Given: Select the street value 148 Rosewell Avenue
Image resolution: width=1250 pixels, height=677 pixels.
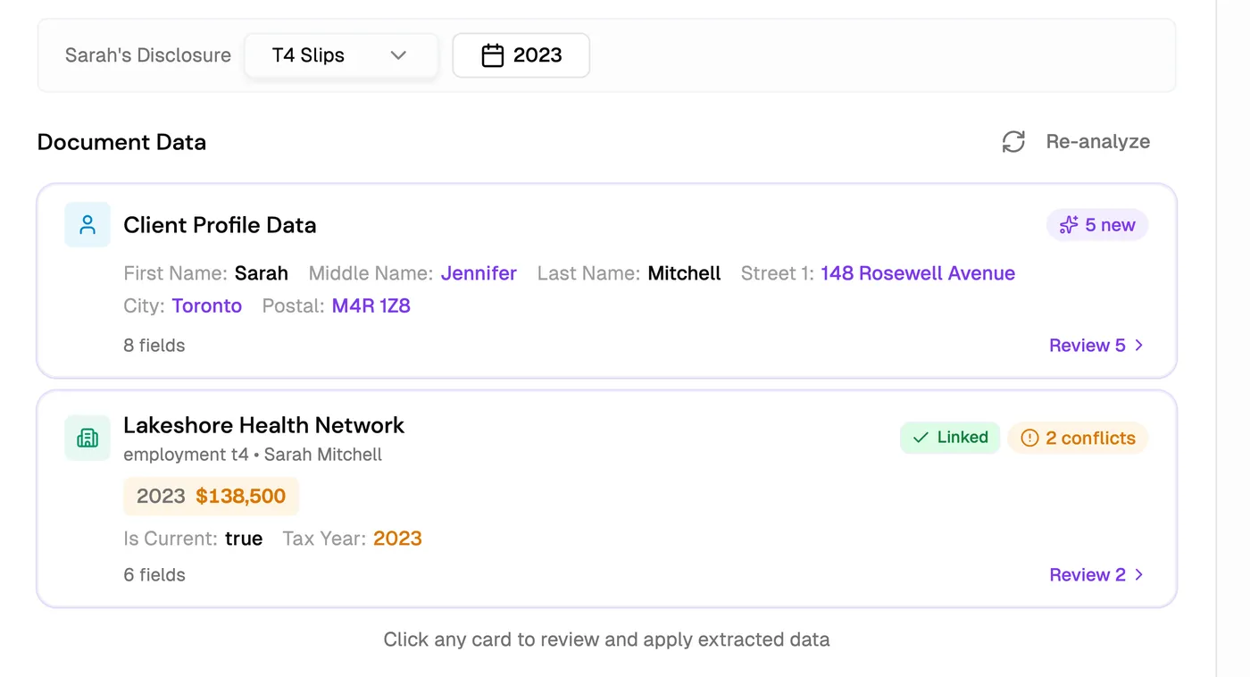Looking at the screenshot, I should [918, 273].
